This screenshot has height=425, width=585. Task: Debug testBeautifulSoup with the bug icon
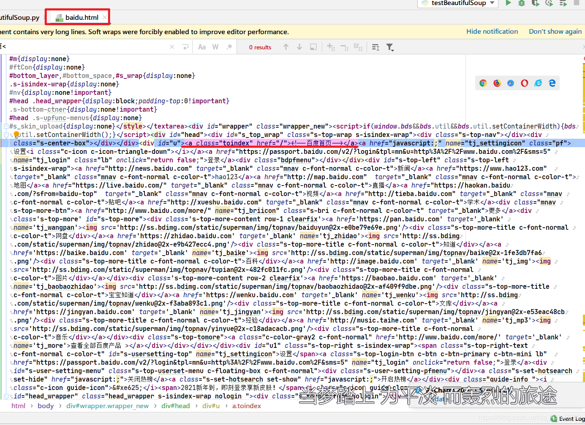click(522, 3)
